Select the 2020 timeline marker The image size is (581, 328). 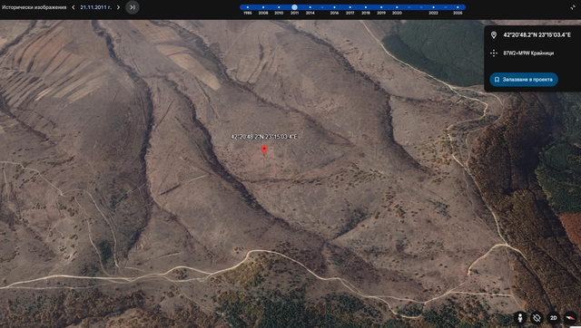pos(397,7)
